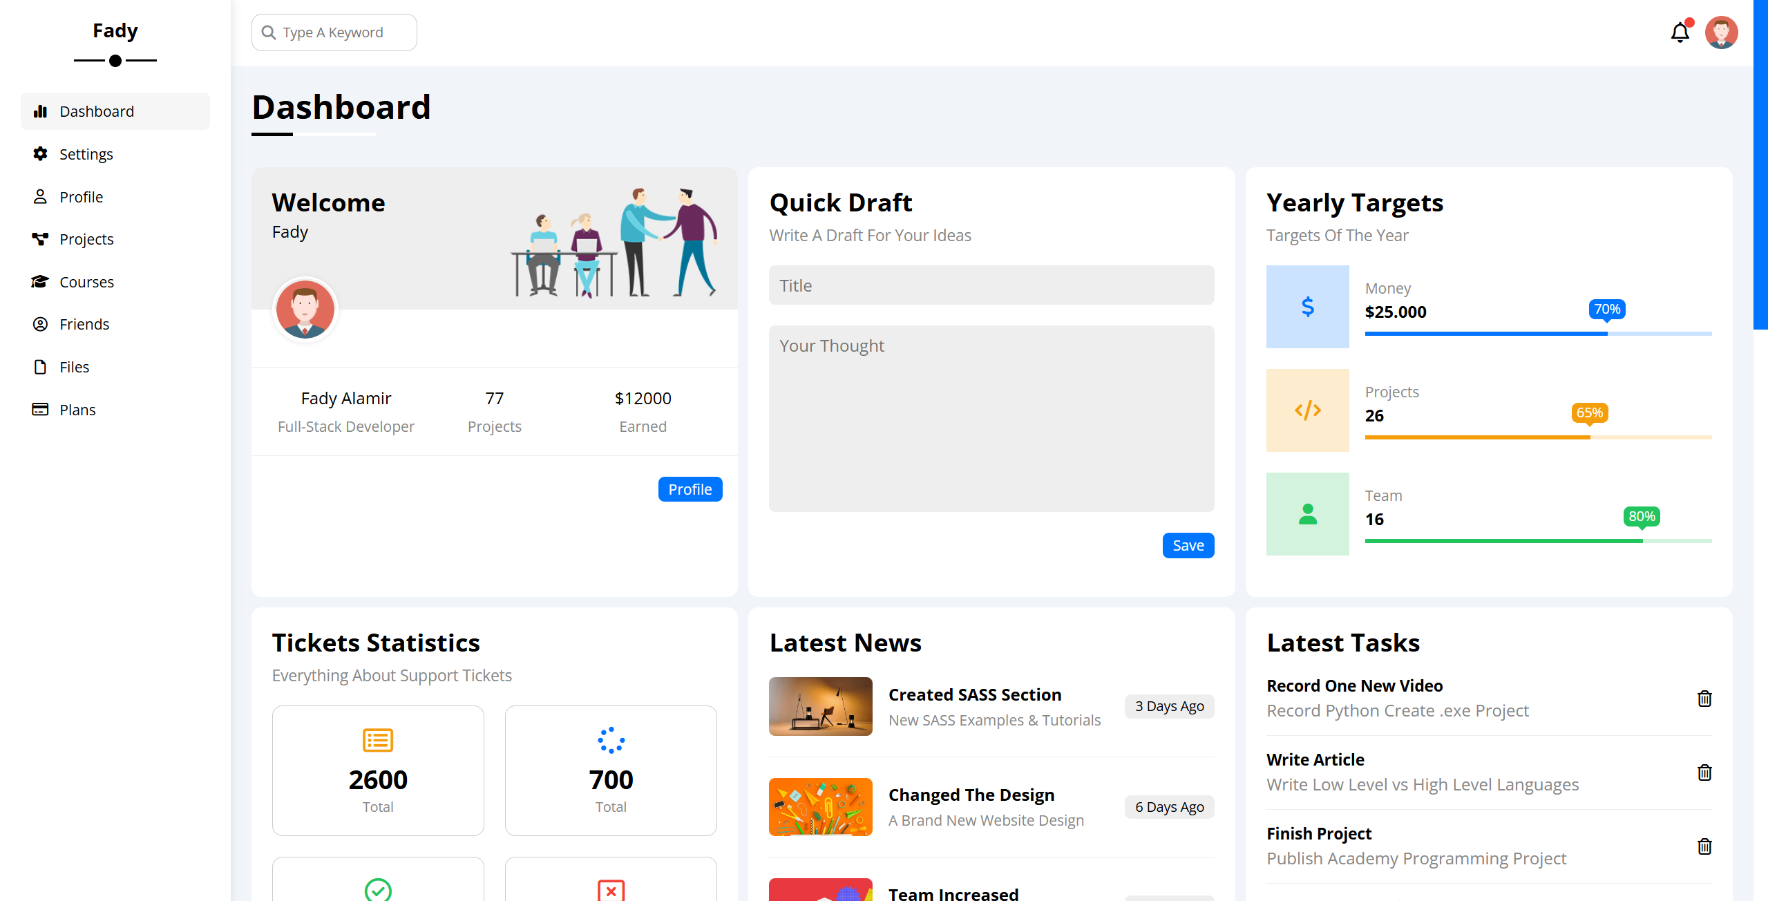Screen dimensions: 1768x901
Task: Click the blue Profile button
Action: [690, 489]
